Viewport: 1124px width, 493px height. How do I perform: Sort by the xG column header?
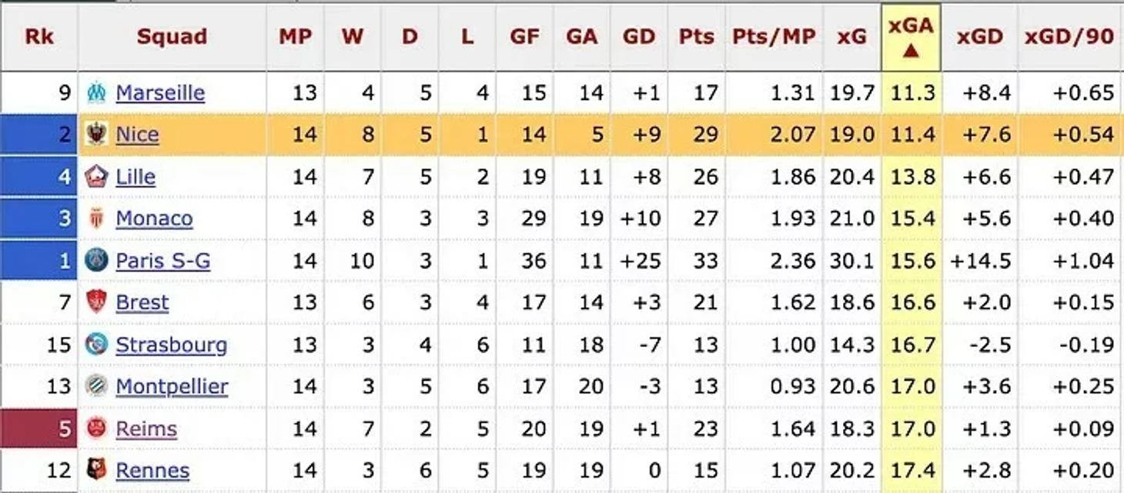(x=851, y=37)
